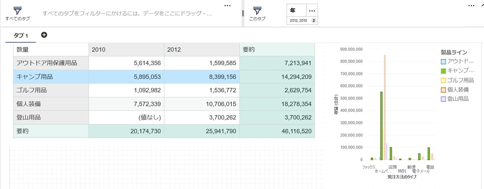Click cell value 5,895,053

point(126,77)
